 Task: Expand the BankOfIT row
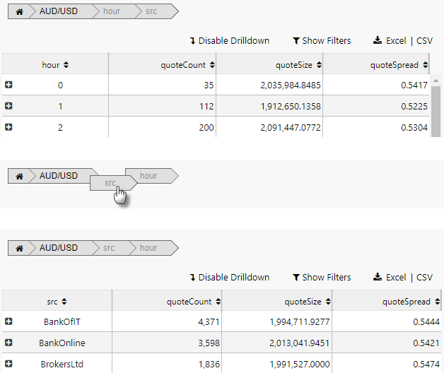[8, 321]
